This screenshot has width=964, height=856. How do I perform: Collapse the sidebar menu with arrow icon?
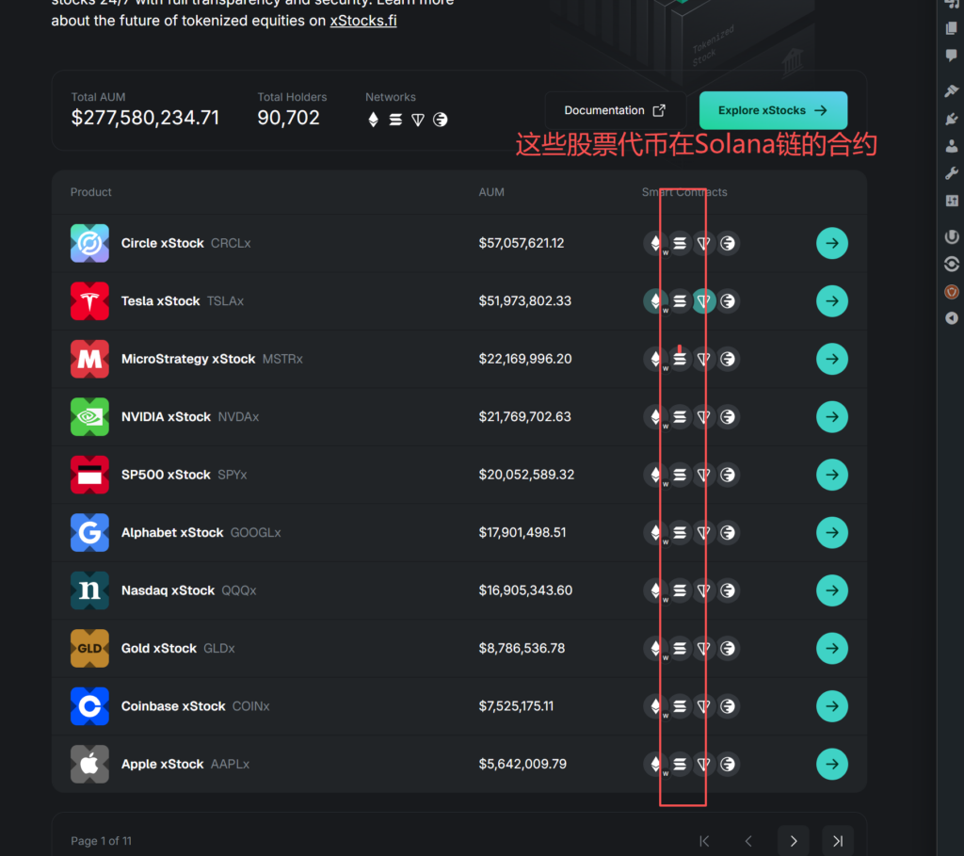[x=951, y=318]
